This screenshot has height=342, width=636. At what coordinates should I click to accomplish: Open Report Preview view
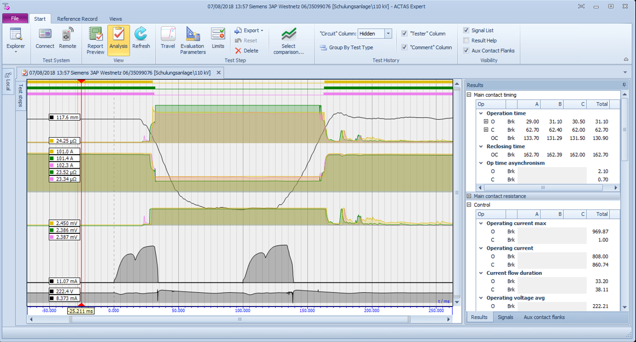pyautogui.click(x=95, y=40)
